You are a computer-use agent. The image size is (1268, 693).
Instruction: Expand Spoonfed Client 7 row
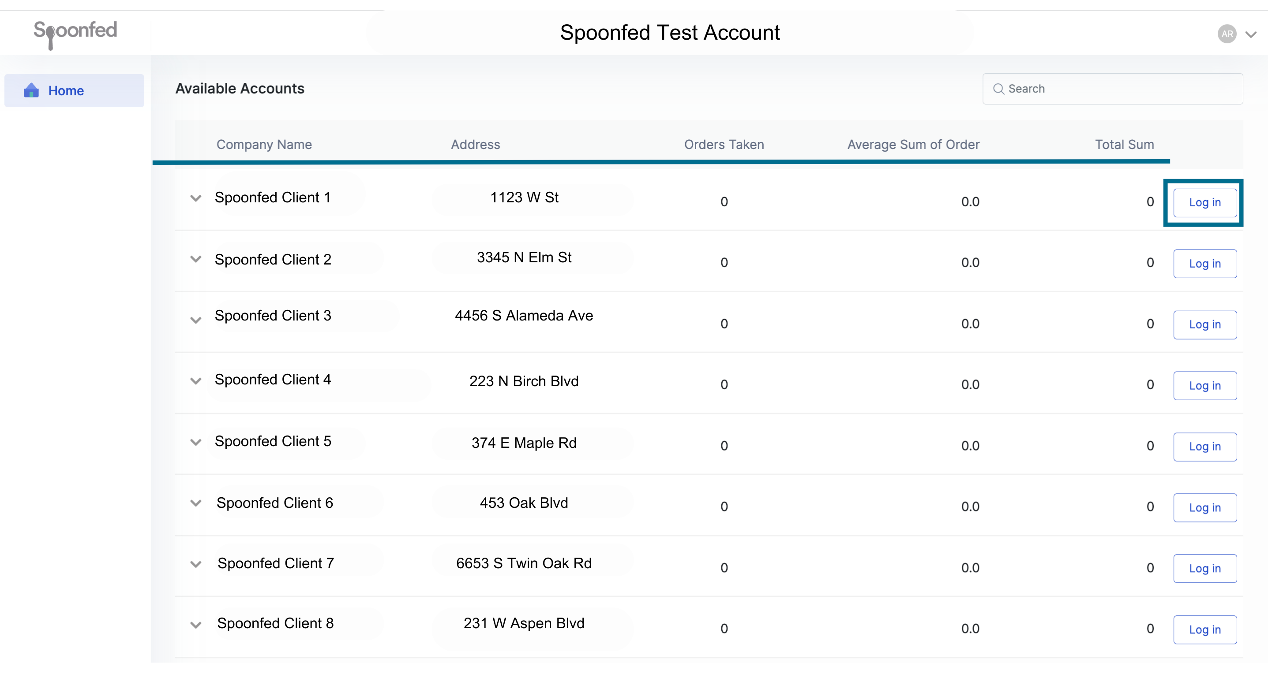[196, 564]
